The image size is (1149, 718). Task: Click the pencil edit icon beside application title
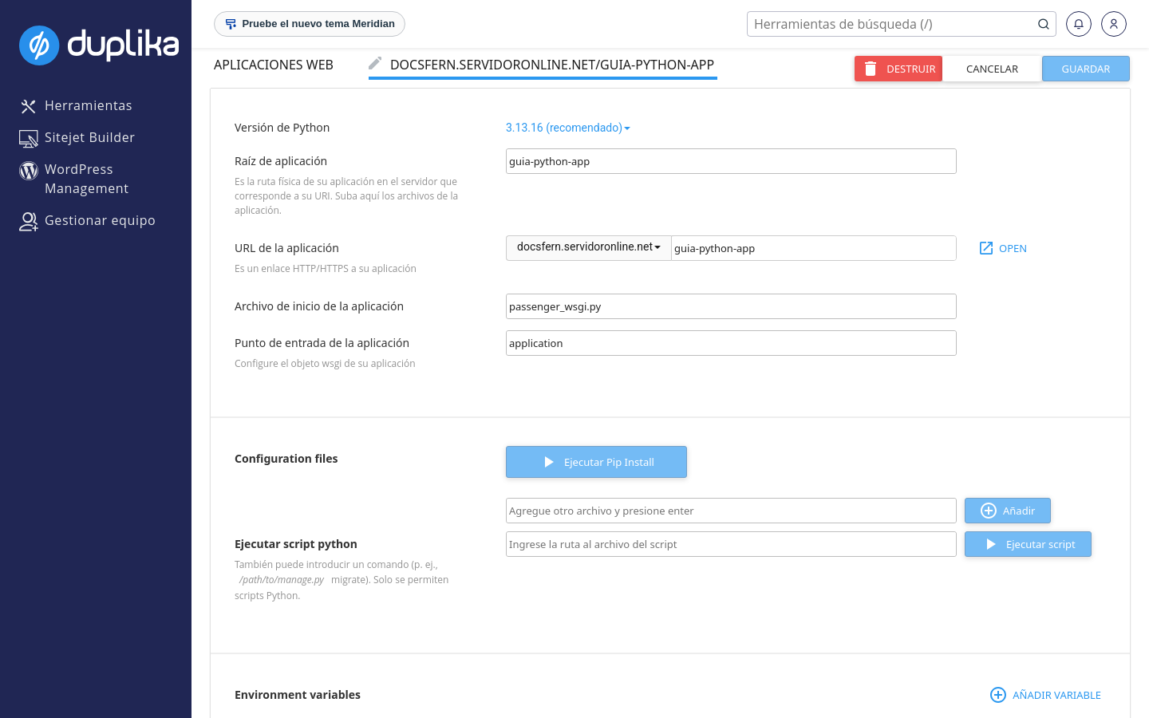[x=375, y=63]
